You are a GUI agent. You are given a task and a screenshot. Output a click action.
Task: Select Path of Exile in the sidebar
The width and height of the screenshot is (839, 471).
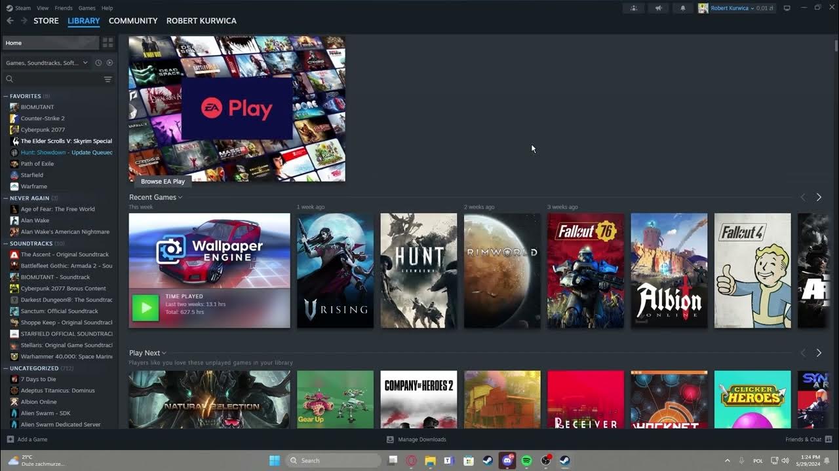click(37, 164)
